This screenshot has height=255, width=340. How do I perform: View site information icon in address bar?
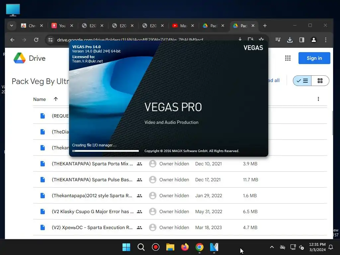pos(50,40)
